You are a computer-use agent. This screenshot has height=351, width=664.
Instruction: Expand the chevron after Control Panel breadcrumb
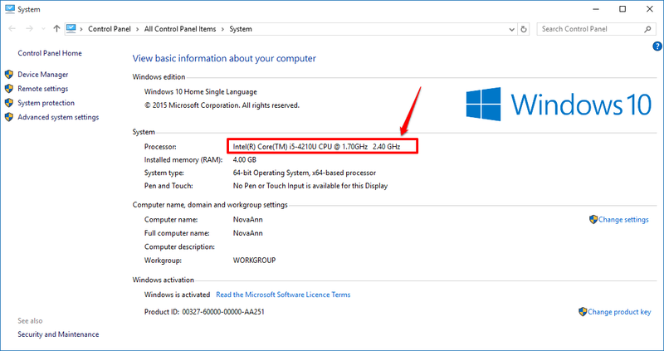pyautogui.click(x=137, y=29)
